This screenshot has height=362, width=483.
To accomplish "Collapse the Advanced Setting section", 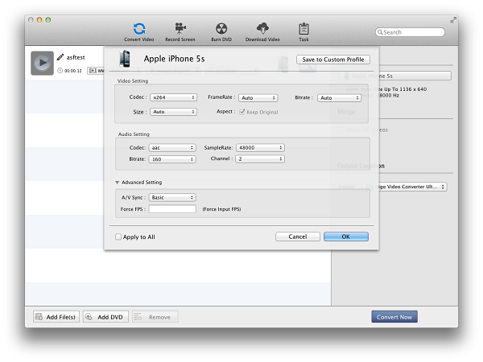I will coord(117,183).
